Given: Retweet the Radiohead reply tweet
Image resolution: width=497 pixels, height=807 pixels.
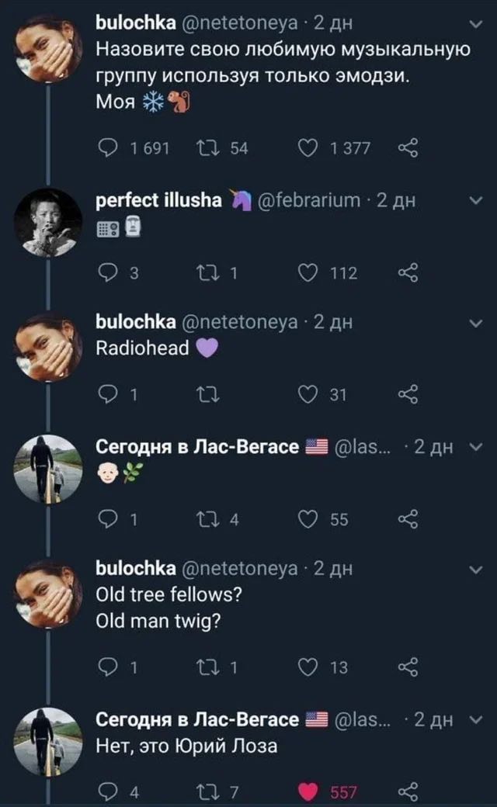Looking at the screenshot, I should [206, 397].
